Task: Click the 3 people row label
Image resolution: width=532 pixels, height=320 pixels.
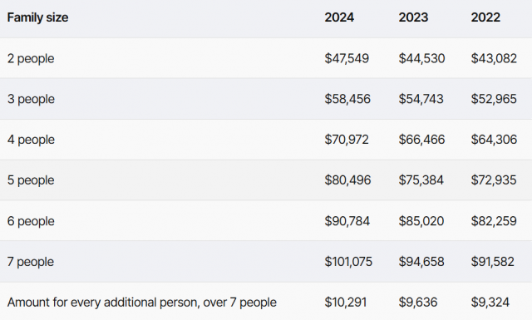Action: pyautogui.click(x=31, y=99)
